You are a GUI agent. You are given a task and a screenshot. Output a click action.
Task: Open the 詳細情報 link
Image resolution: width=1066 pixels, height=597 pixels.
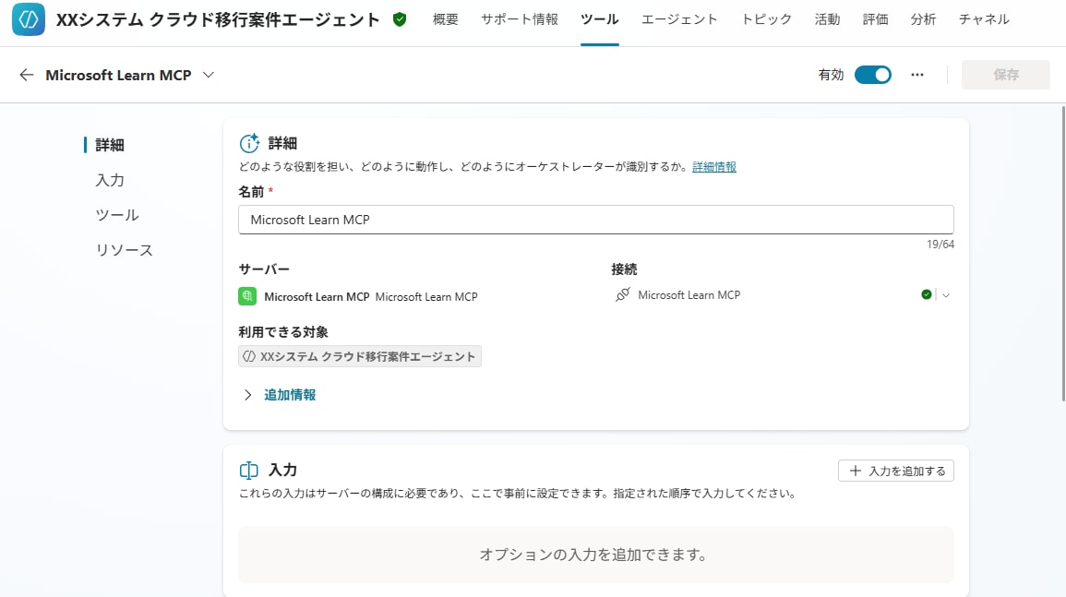pyautogui.click(x=713, y=167)
